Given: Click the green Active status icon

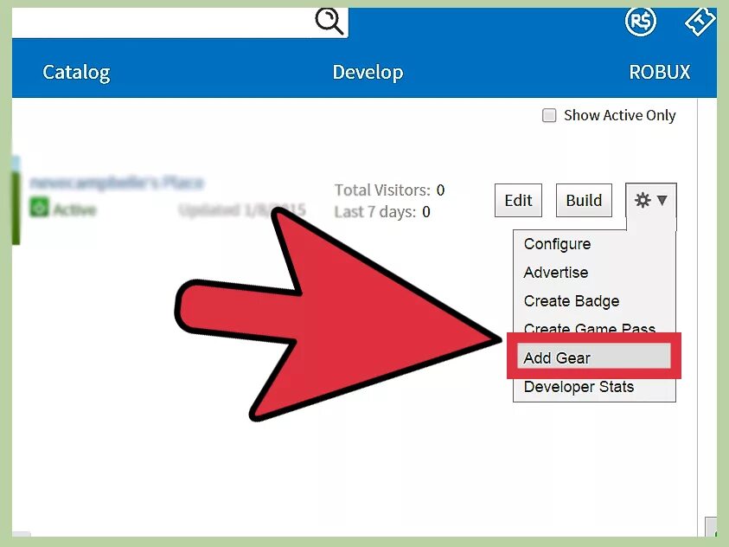Looking at the screenshot, I should tap(39, 208).
